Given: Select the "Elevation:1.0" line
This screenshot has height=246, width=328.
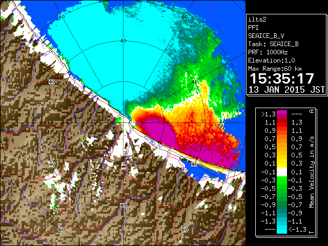Looking at the screenshot, I should tap(272, 60).
